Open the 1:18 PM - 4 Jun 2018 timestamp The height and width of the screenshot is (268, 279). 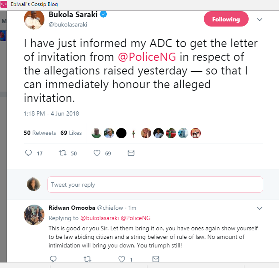pos(51,113)
